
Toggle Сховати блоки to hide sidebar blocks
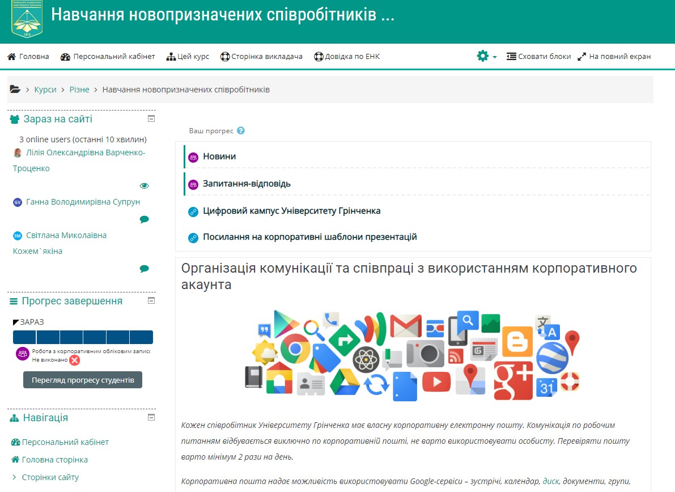538,56
